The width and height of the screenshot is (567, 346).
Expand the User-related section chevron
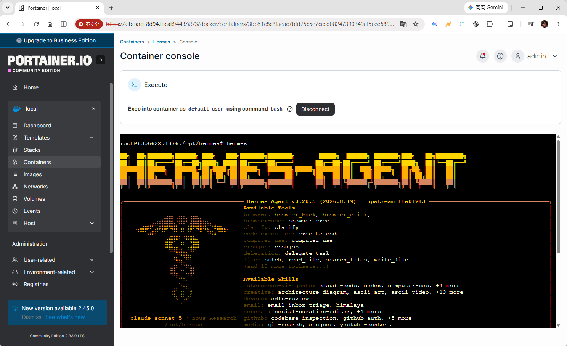pos(92,260)
